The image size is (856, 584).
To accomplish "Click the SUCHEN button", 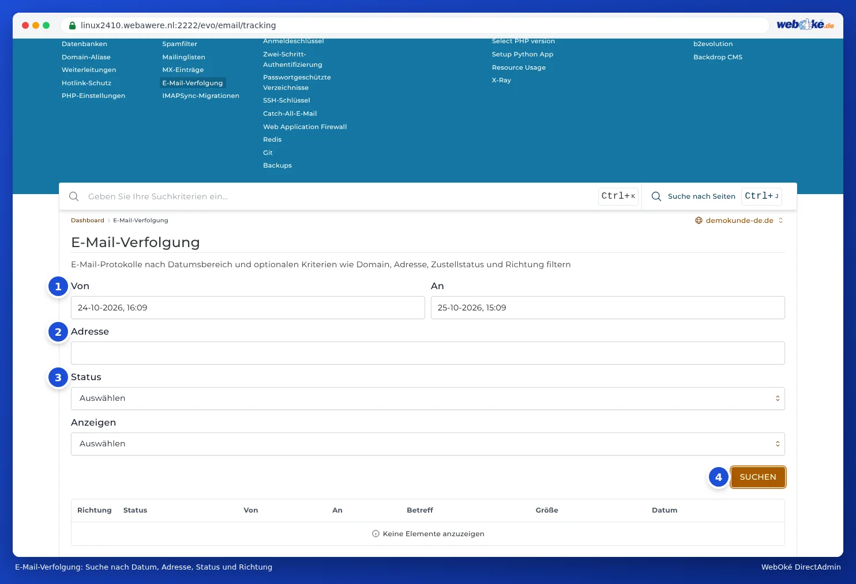I will coord(758,477).
